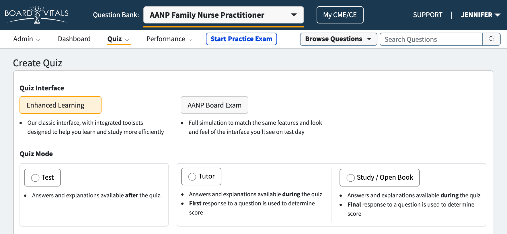Click the Start Practice Exam button
The image size is (507, 234).
pos(241,39)
